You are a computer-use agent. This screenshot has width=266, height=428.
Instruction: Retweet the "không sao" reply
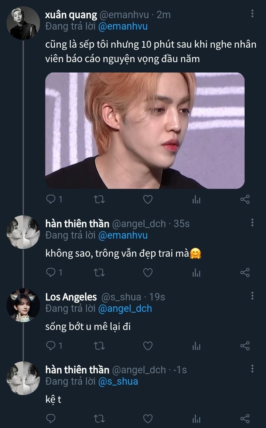point(99,273)
